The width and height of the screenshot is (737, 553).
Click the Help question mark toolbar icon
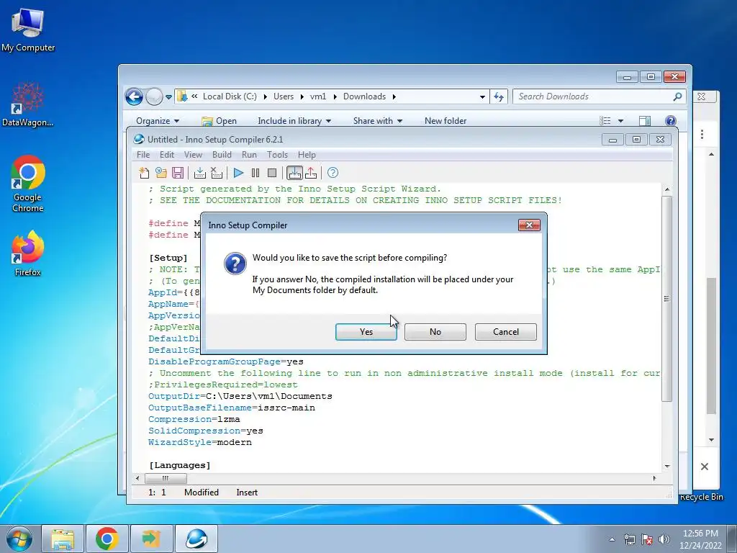click(333, 173)
